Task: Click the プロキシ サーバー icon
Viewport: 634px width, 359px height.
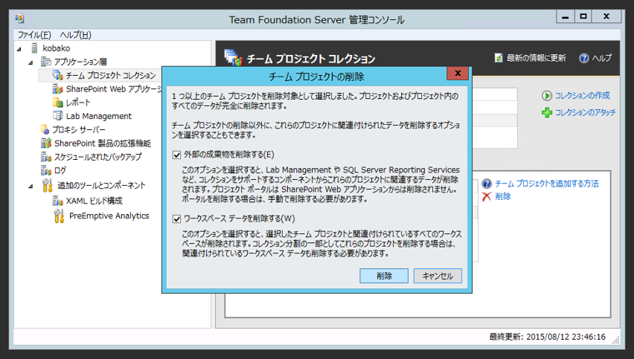Action: 45,130
